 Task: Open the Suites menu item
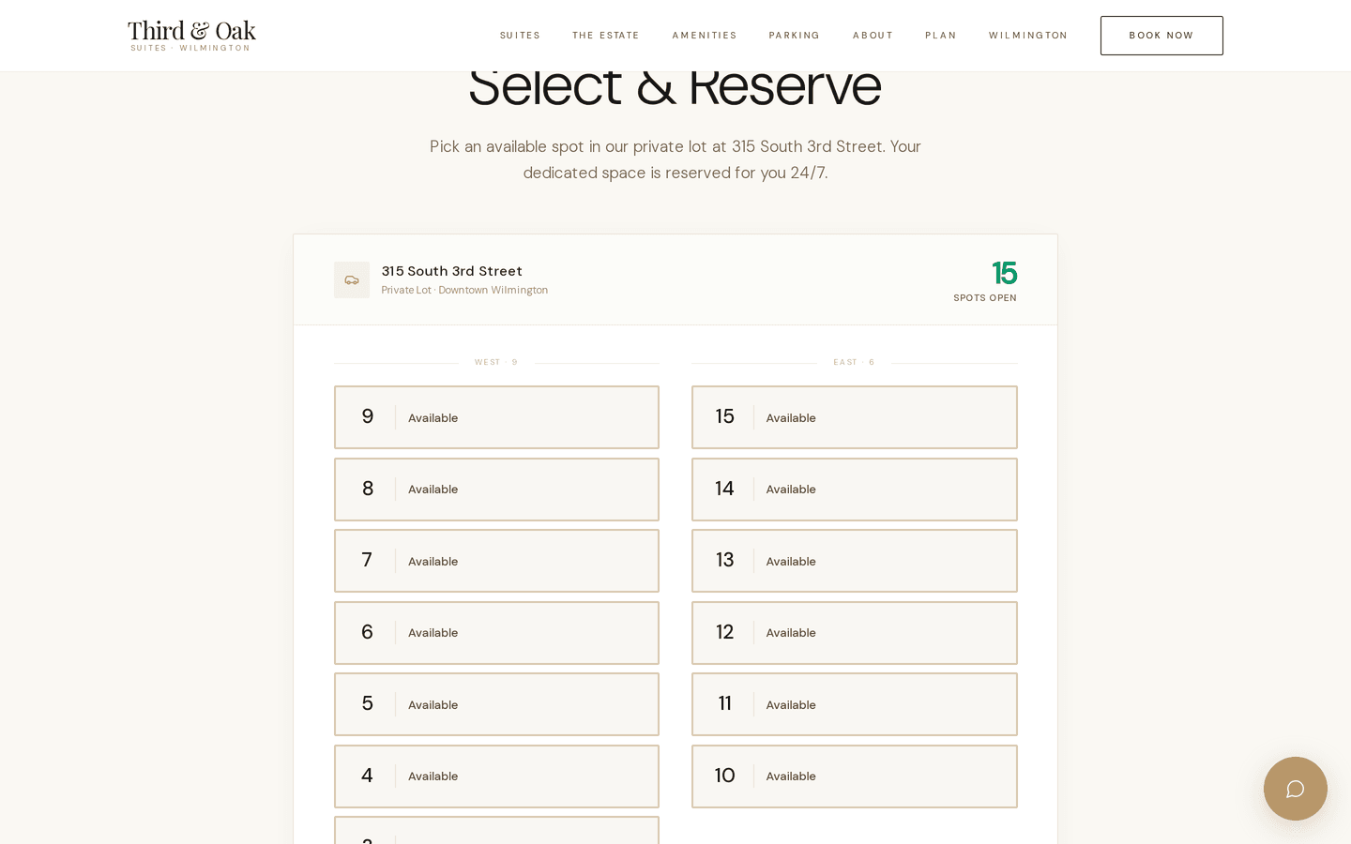click(x=520, y=36)
